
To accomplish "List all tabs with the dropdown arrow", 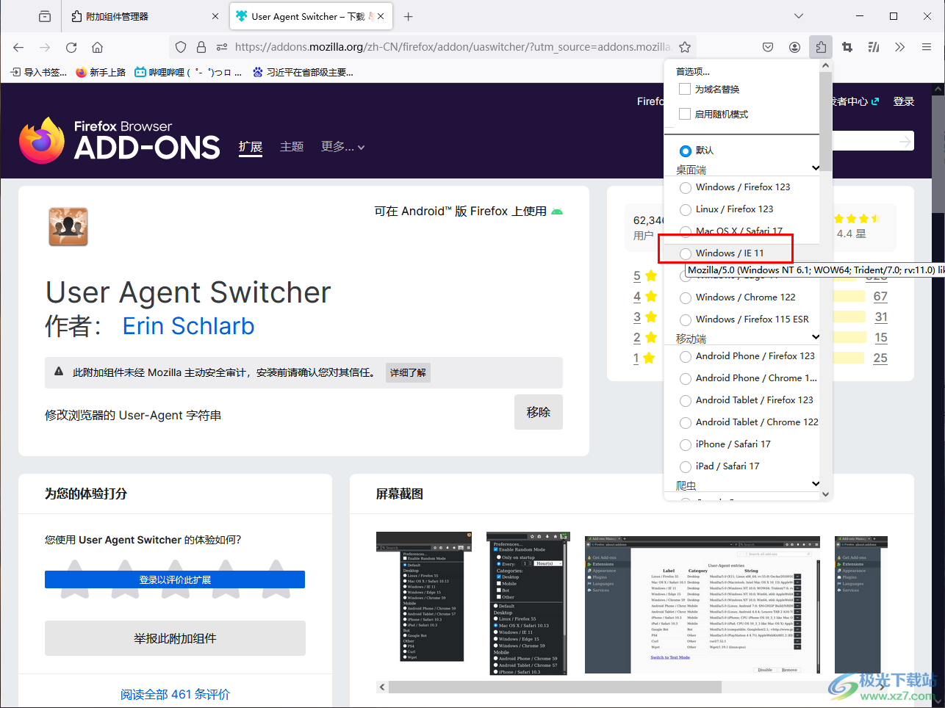I will click(799, 16).
